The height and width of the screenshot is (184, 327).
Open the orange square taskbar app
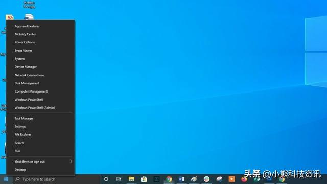231,179
